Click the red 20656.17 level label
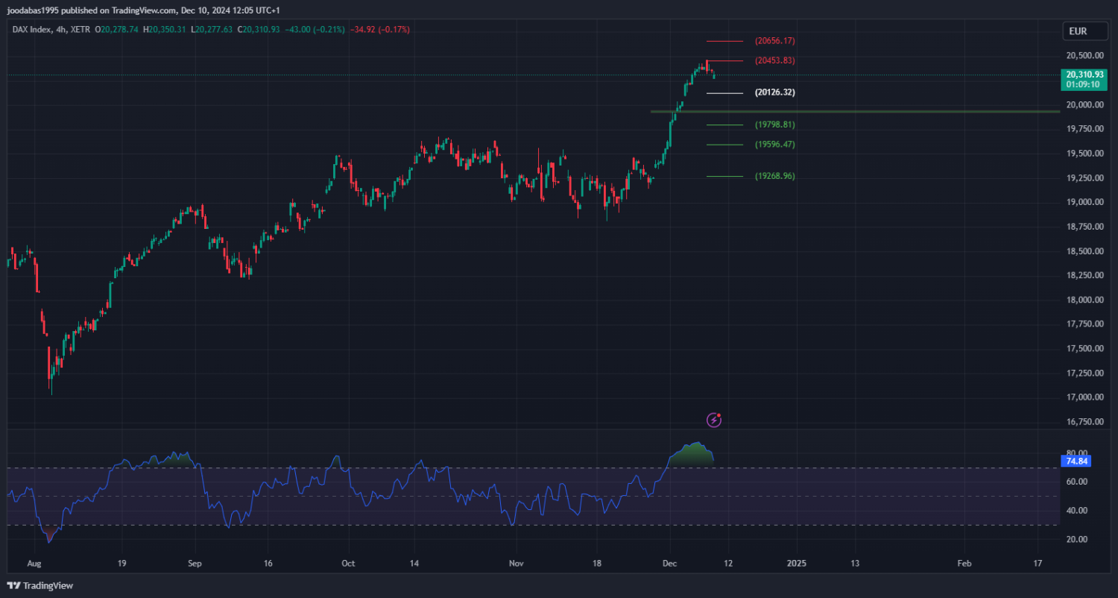Viewport: 1118px width, 598px height. (x=774, y=41)
